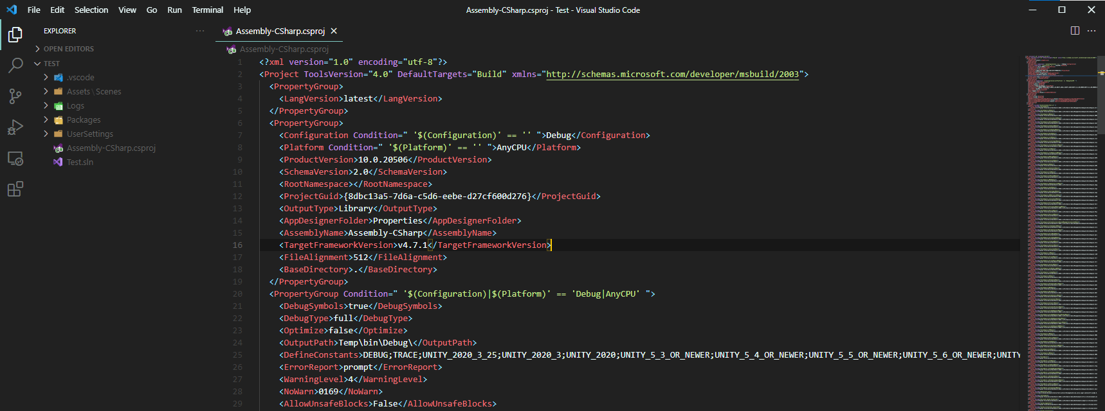The height and width of the screenshot is (411, 1105).
Task: Open the File menu
Action: point(34,10)
